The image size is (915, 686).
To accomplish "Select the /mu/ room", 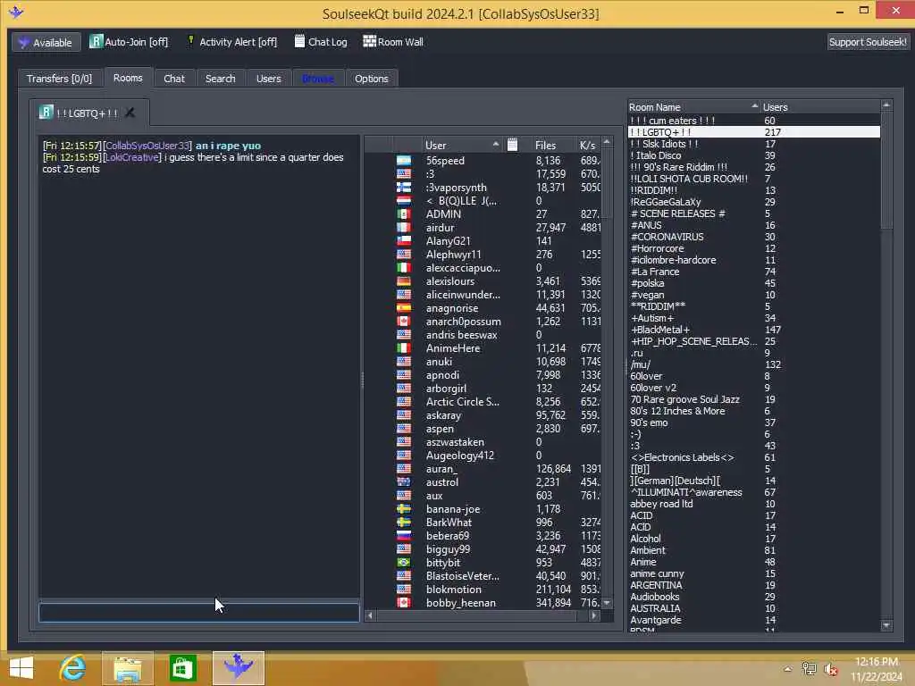I will (640, 364).
